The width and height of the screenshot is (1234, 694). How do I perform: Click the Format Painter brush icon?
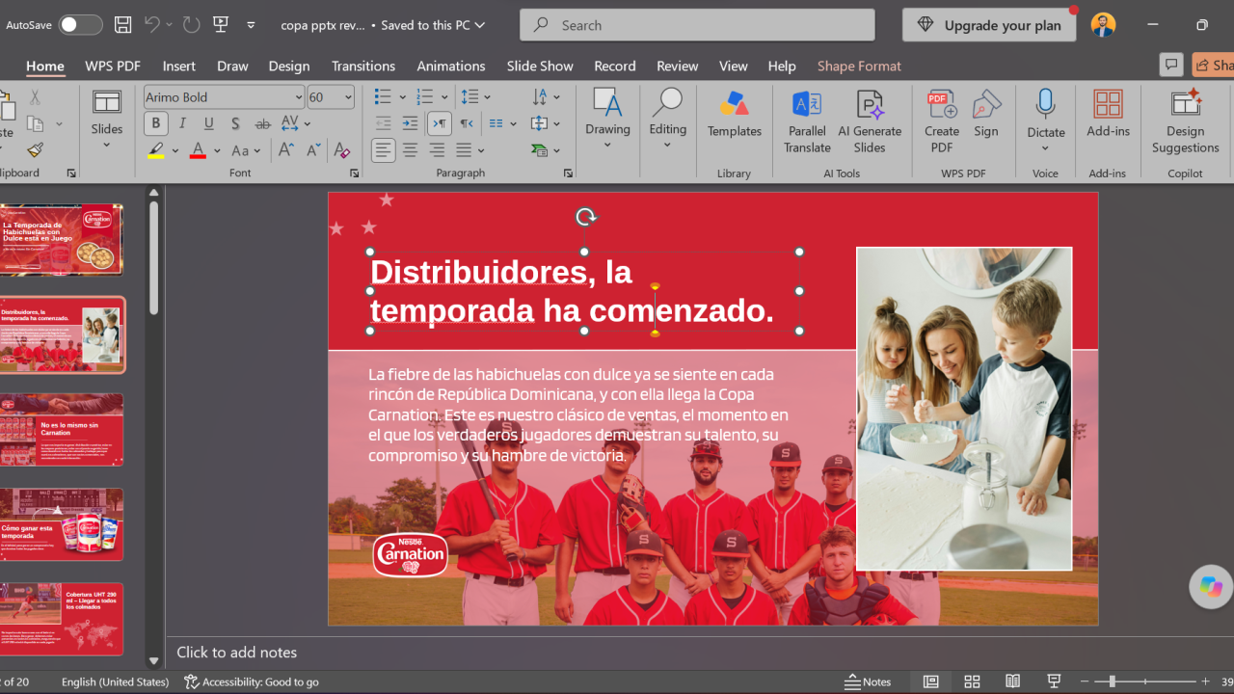tap(35, 149)
